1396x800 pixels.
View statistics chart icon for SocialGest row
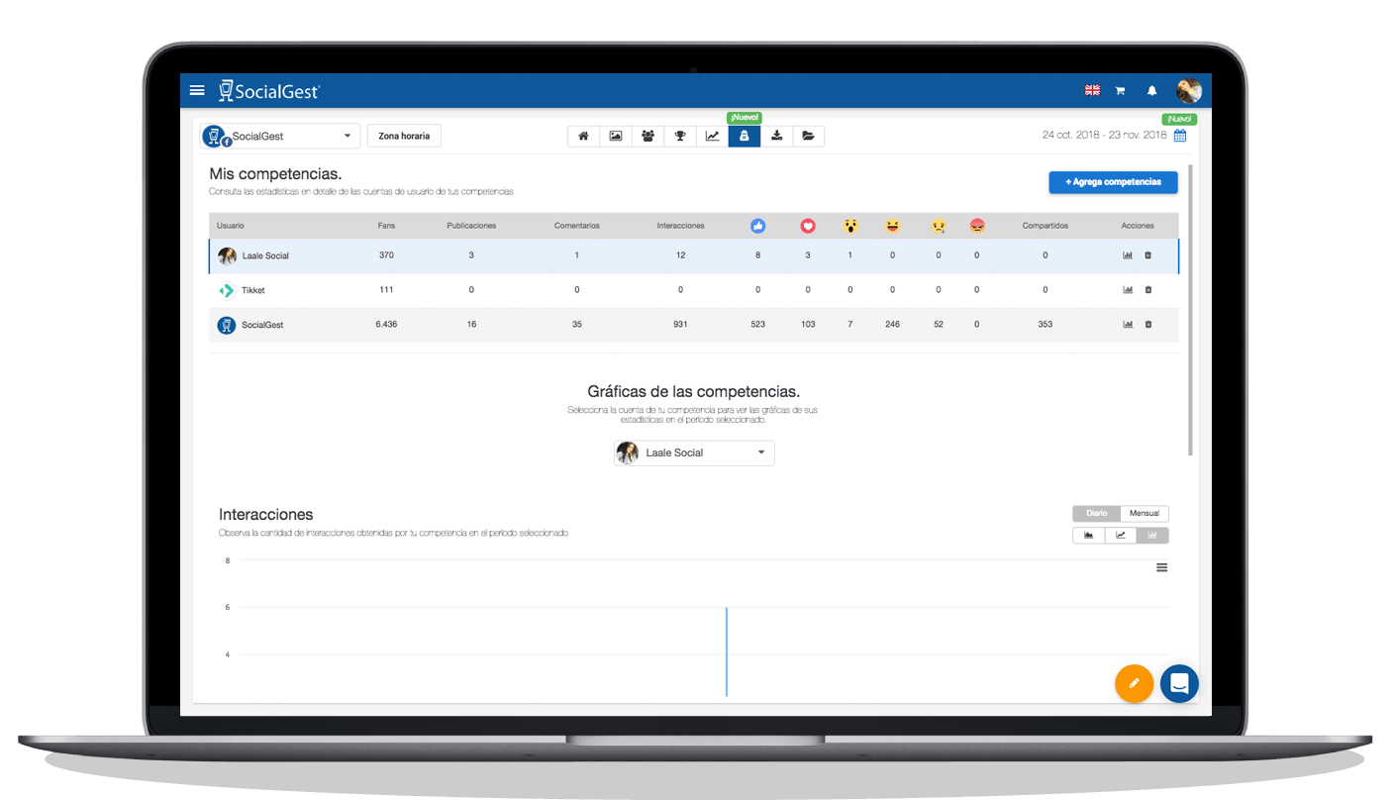point(1128,324)
